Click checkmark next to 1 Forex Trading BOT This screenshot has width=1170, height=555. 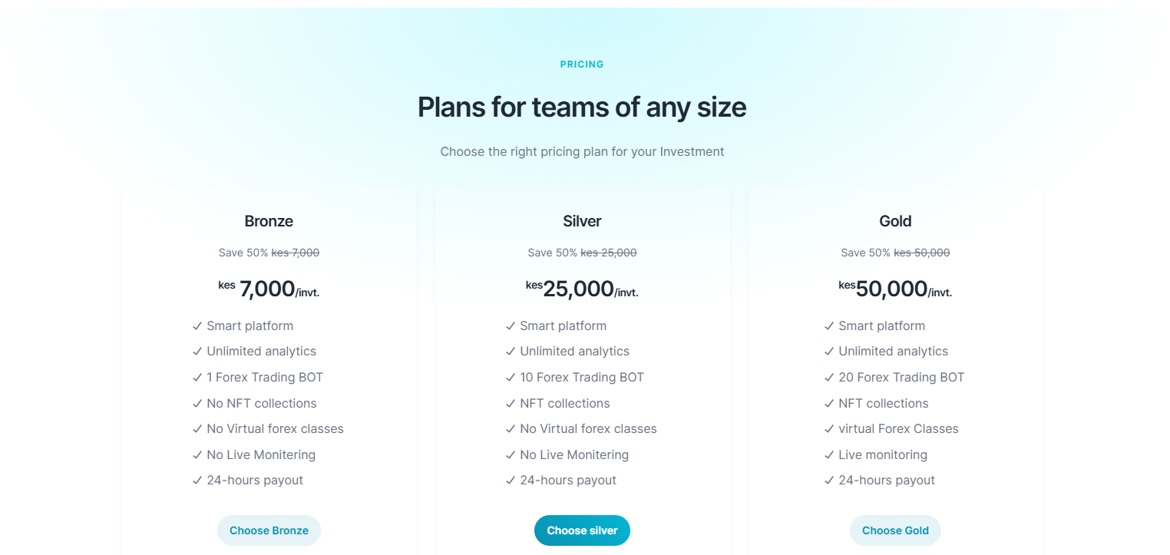tap(197, 378)
